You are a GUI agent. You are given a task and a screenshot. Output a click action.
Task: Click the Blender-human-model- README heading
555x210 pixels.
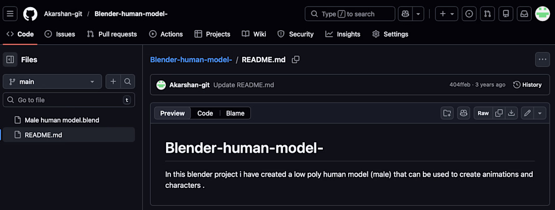tap(244, 148)
